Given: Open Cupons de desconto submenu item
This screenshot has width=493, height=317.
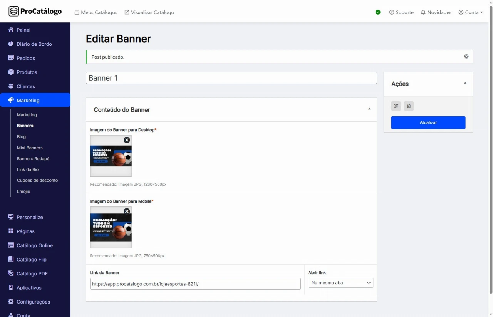Looking at the screenshot, I should click(x=37, y=180).
